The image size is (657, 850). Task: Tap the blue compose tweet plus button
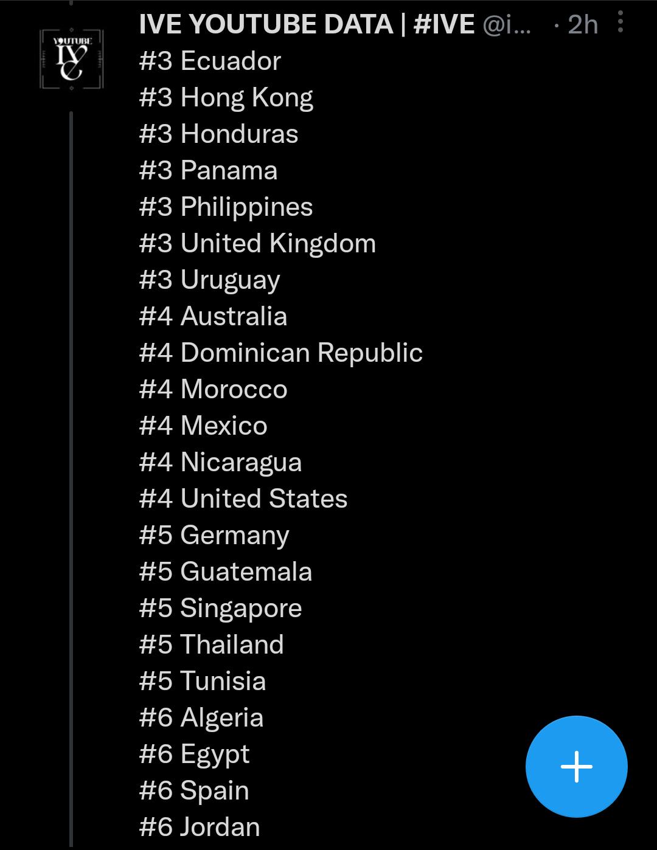point(576,766)
